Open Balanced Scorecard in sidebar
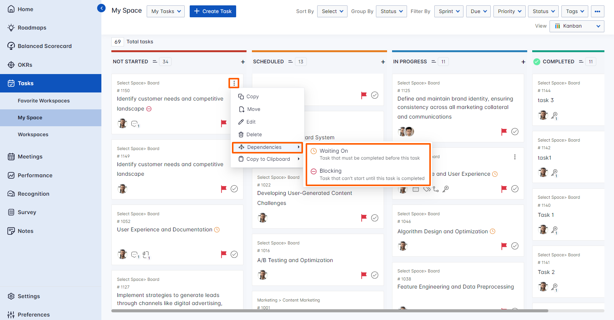Image resolution: width=614 pixels, height=320 pixels. (x=45, y=46)
